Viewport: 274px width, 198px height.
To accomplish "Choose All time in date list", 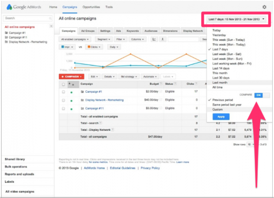I will (217, 87).
